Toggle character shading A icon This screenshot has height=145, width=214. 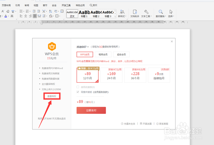tap(12, 16)
